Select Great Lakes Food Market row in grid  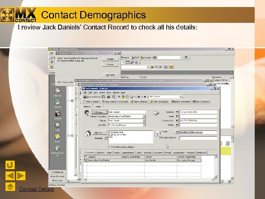pyautogui.click(x=142, y=160)
